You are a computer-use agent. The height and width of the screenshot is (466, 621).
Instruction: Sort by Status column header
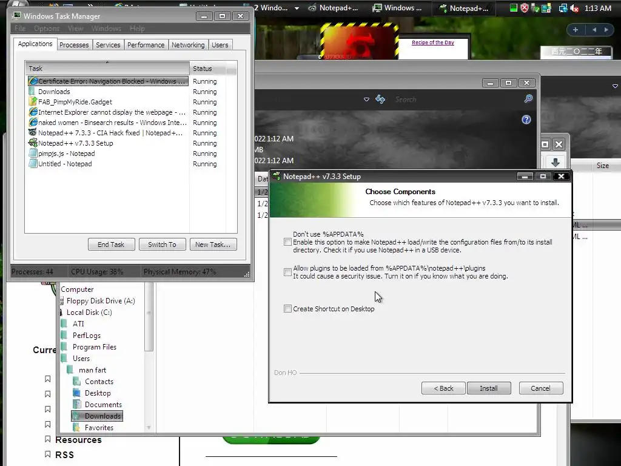click(x=208, y=69)
